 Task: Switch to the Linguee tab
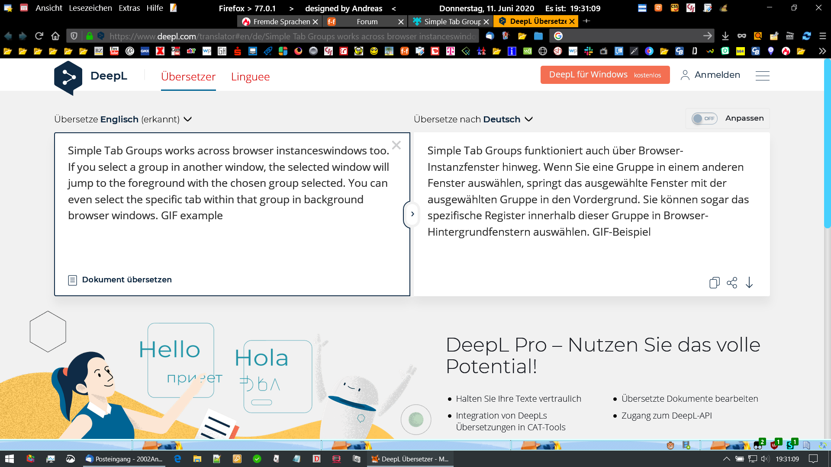pyautogui.click(x=250, y=77)
